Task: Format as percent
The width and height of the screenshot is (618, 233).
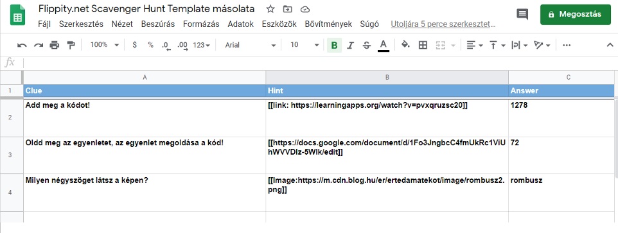Action: [x=150, y=46]
